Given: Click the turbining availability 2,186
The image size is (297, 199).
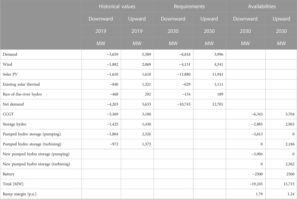Looking at the screenshot, I should point(289,144).
